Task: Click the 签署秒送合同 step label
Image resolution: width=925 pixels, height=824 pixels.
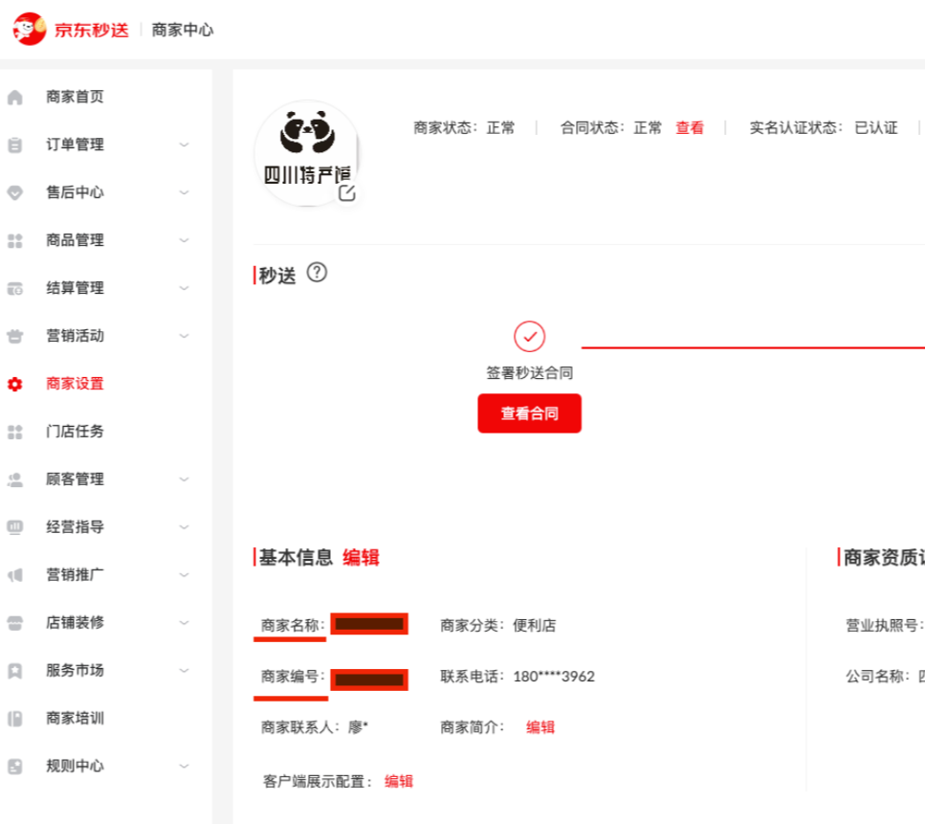Action: [x=529, y=373]
